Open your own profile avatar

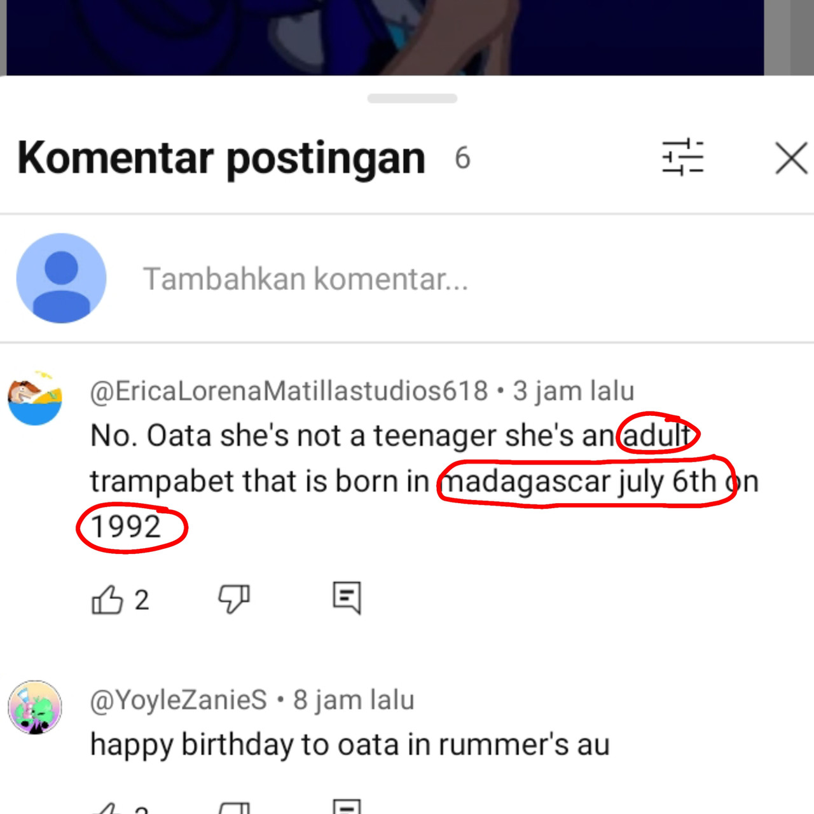[61, 278]
